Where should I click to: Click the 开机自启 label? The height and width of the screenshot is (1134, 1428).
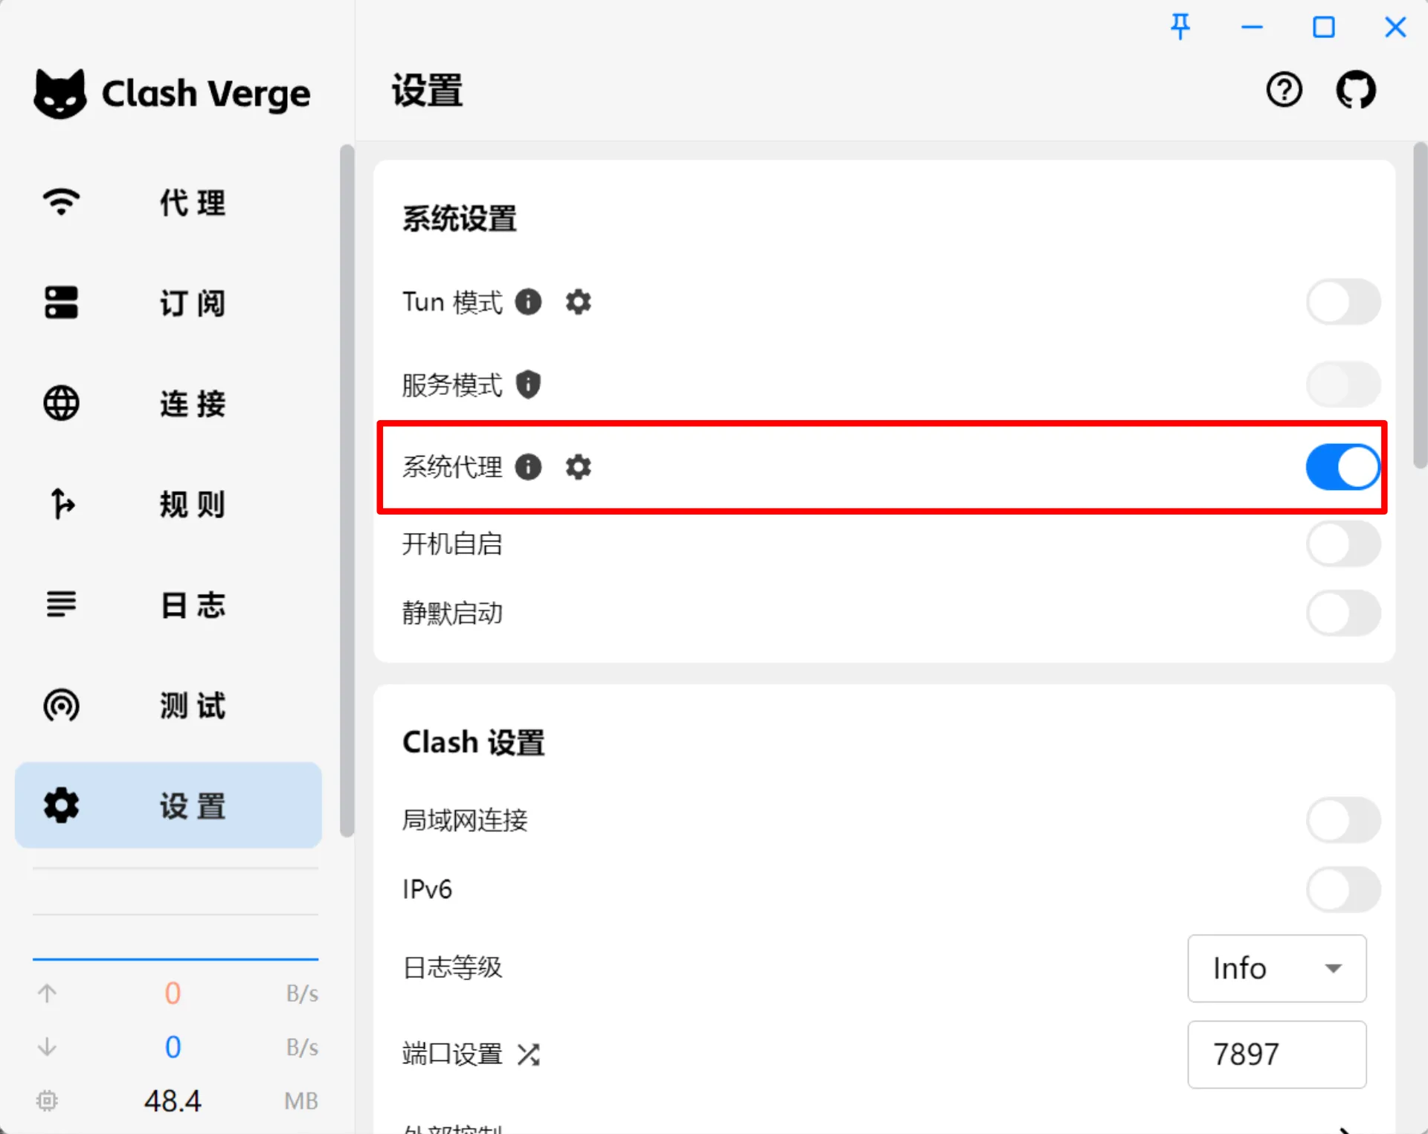click(452, 544)
